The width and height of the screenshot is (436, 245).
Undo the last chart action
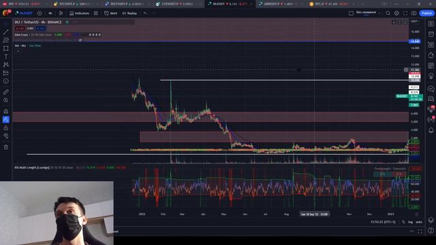(x=145, y=13)
